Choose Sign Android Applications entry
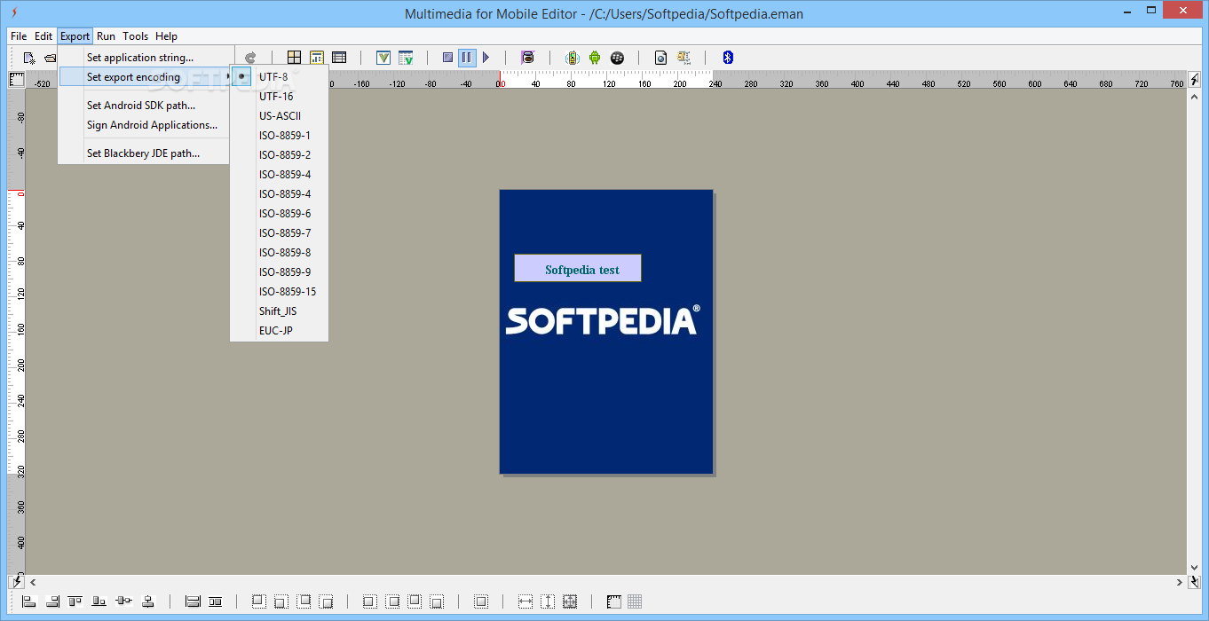The height and width of the screenshot is (621, 1209). coord(145,125)
